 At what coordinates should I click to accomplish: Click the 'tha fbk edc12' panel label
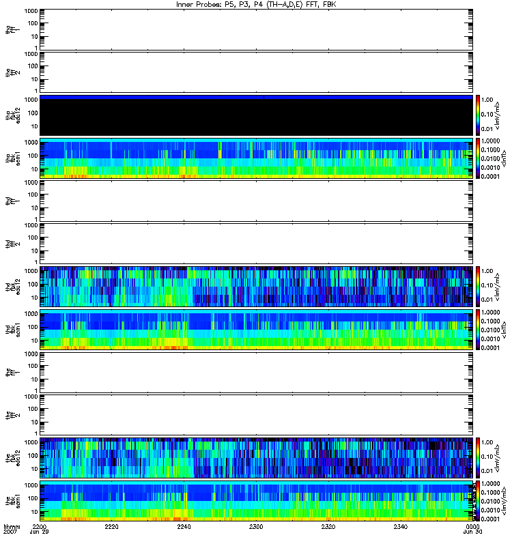(x=12, y=115)
